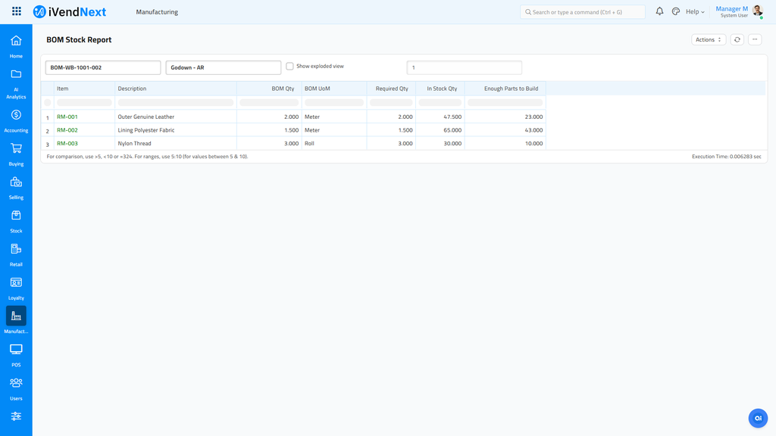Open Stock module
Screen dimensions: 776x436
click(16, 222)
